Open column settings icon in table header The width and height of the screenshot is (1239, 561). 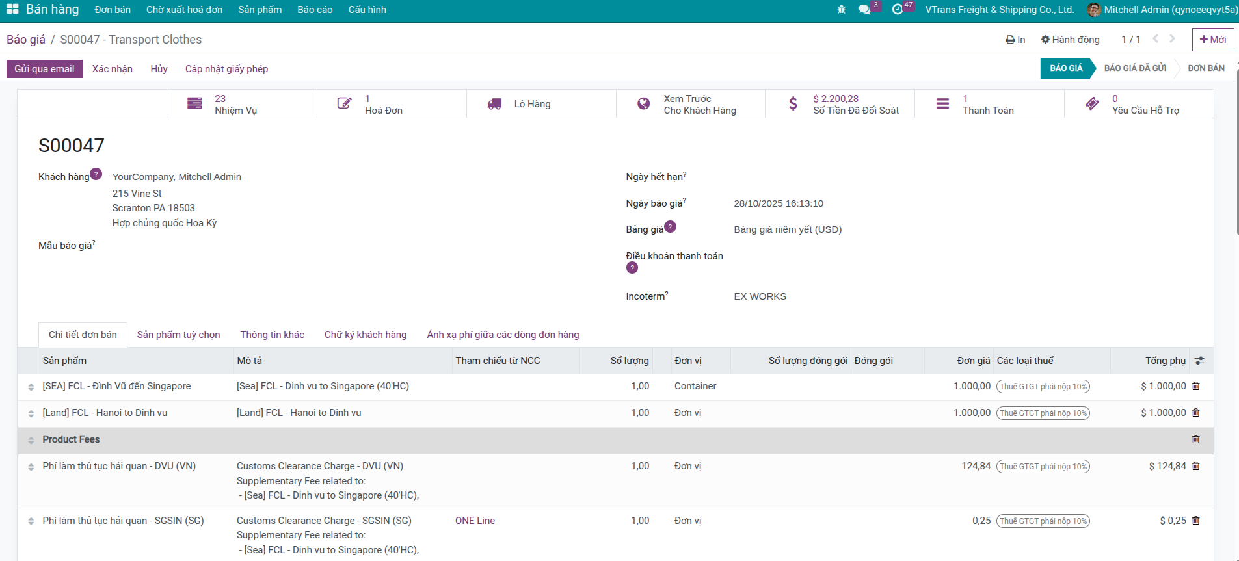(1199, 361)
